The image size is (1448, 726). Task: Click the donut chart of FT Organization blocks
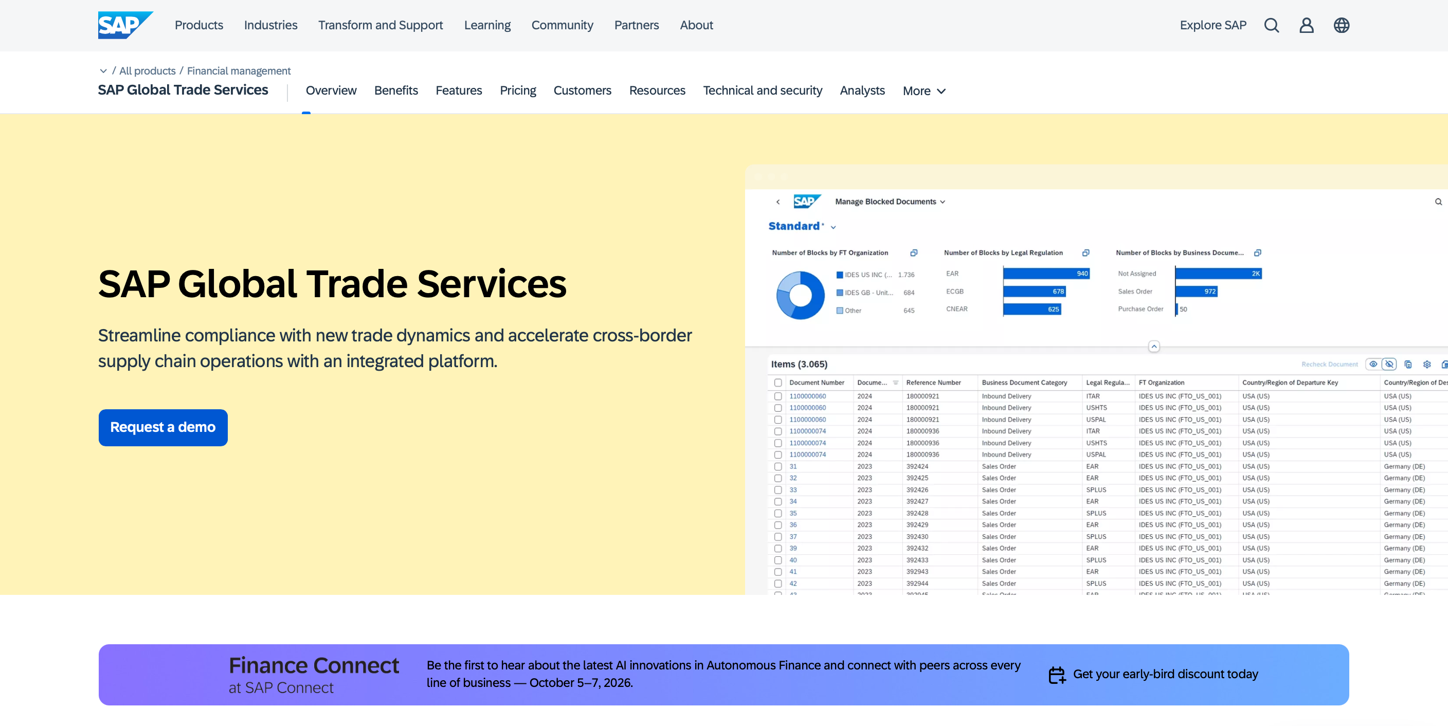pyautogui.click(x=801, y=296)
